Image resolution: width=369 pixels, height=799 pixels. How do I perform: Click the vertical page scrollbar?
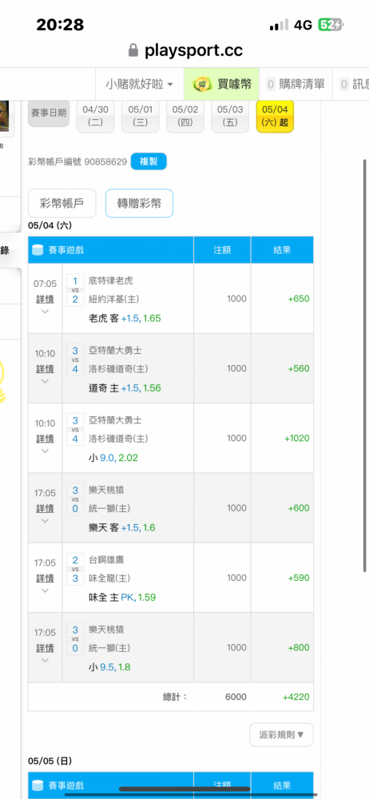pos(365,366)
